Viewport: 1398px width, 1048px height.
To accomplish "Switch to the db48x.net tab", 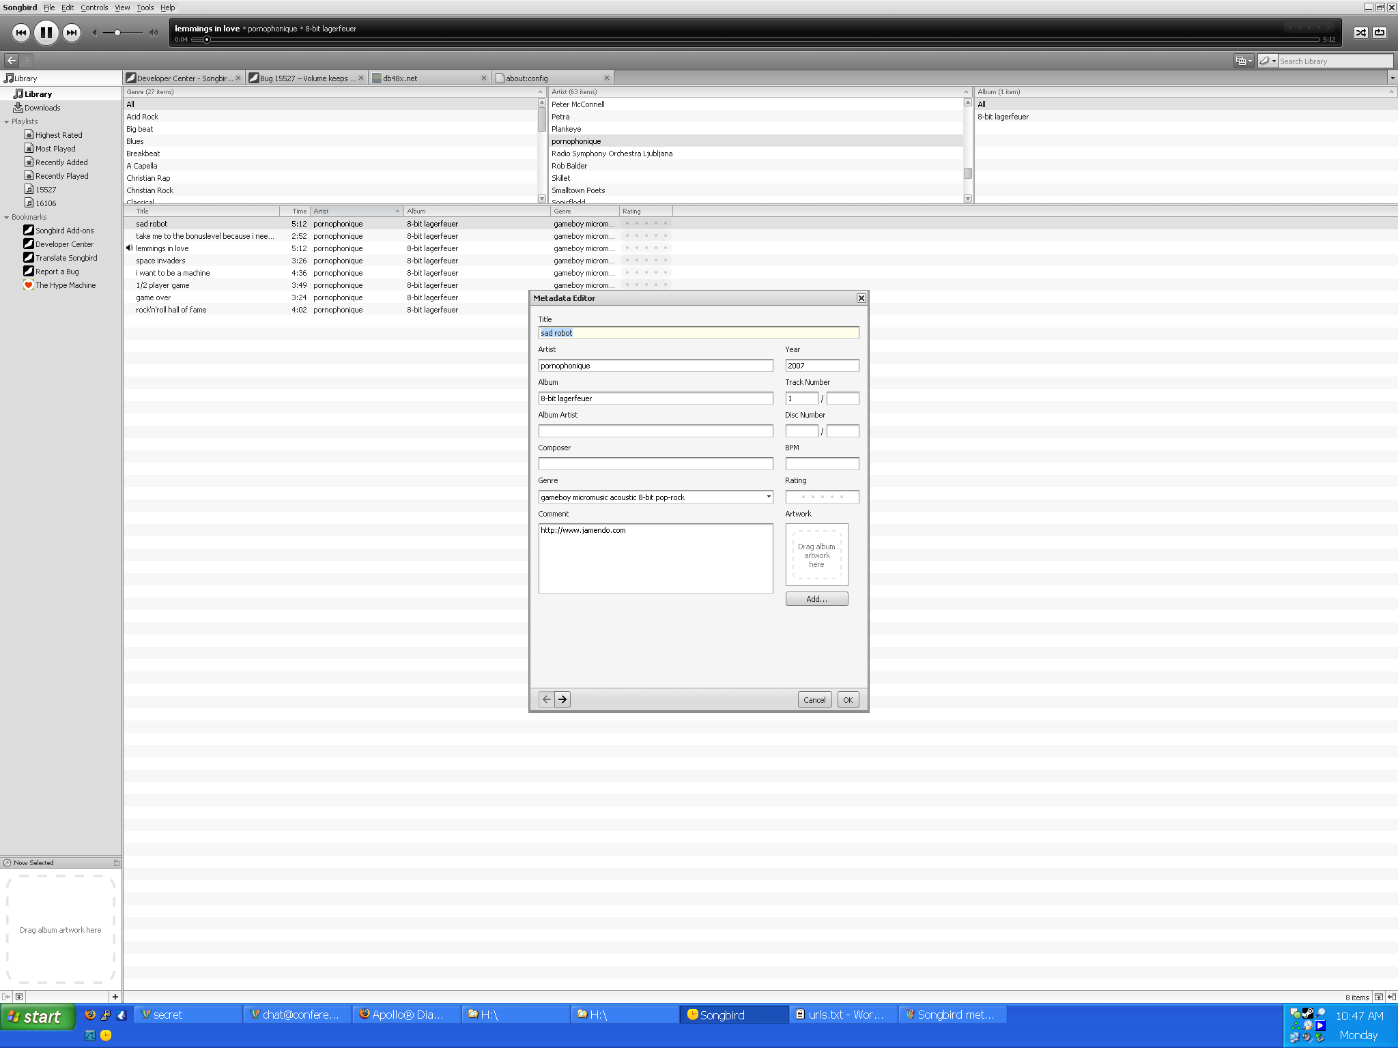I will pos(429,78).
